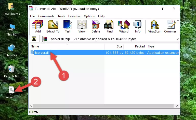Click the question mark help button in title bar
This screenshot has width=196, height=120.
pos(163,8)
